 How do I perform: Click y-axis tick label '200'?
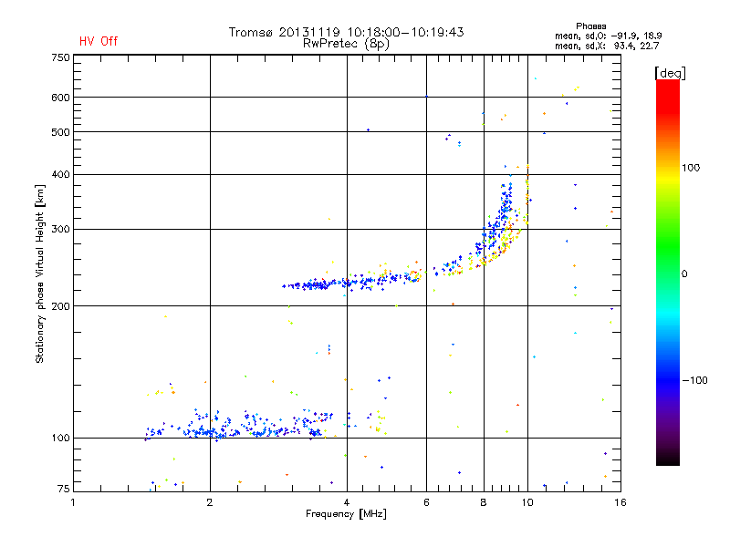(x=60, y=306)
